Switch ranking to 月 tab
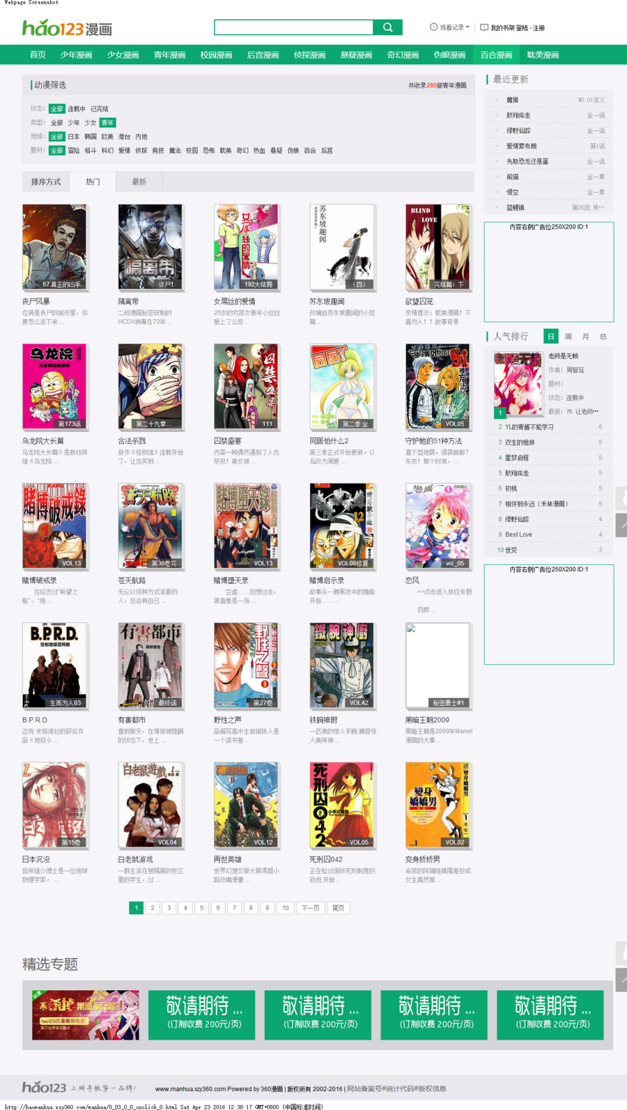The height and width of the screenshot is (1110, 627). (585, 337)
